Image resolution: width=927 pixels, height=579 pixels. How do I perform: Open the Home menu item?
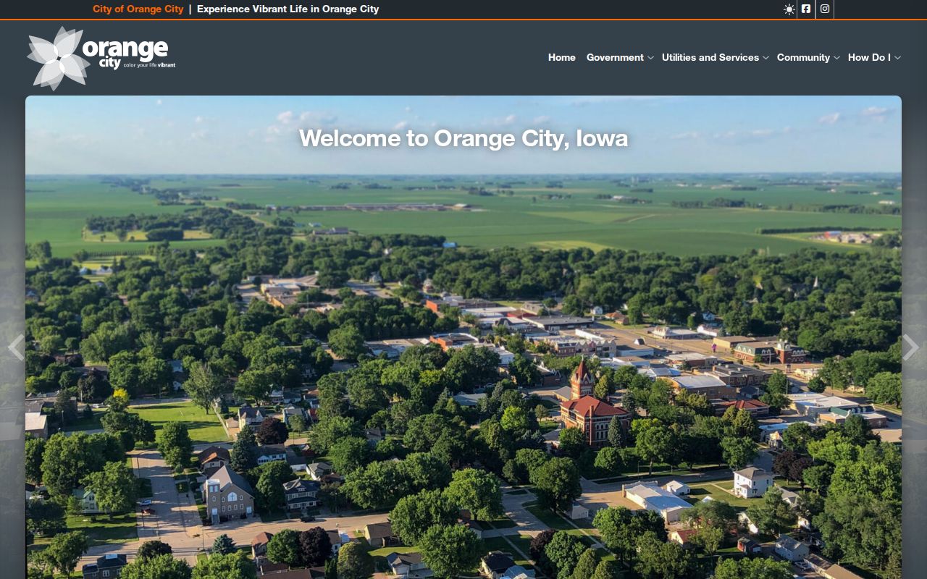click(x=562, y=58)
